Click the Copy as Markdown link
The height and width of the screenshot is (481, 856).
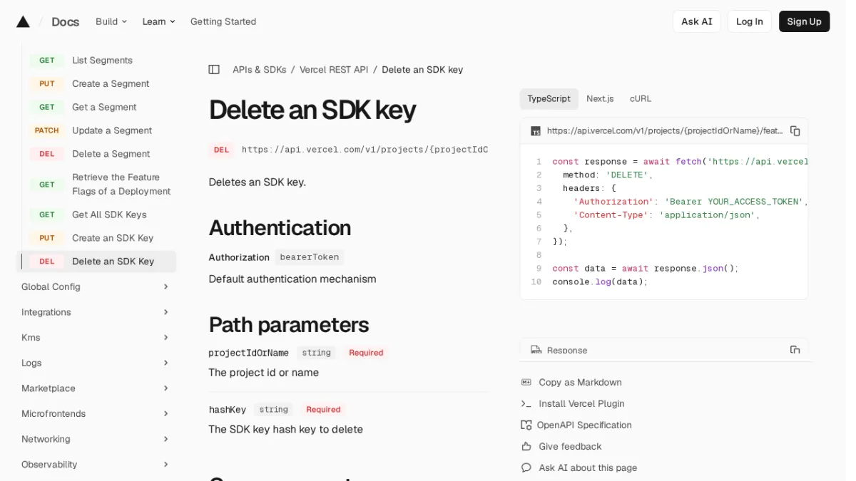tap(580, 383)
